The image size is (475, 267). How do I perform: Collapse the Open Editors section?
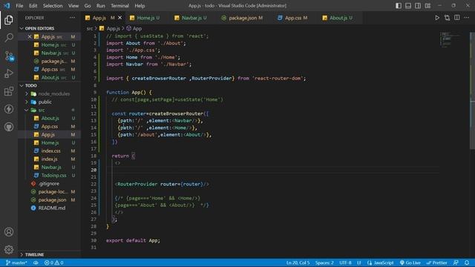(x=39, y=28)
